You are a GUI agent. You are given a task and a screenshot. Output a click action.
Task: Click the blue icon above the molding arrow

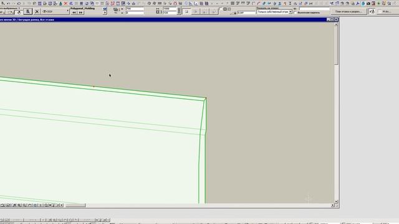pos(105,9)
